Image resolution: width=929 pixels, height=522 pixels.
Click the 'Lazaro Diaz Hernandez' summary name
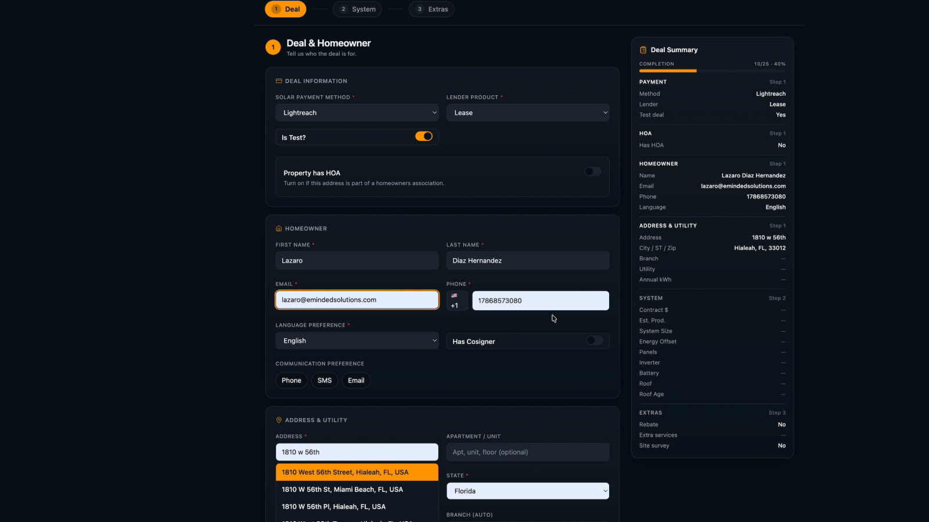click(x=754, y=176)
